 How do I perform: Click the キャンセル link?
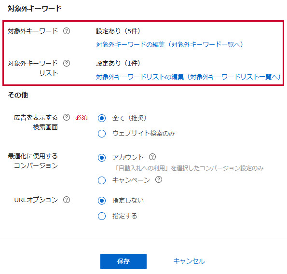(189, 261)
